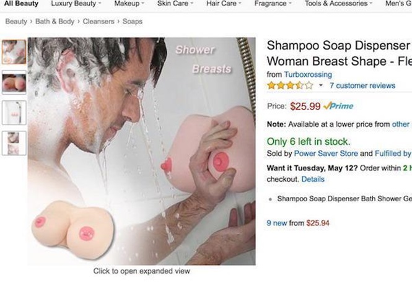Select the second product thumbnail
Viewport: 412px width, 296px height.
click(14, 82)
